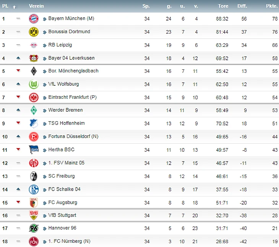Sort by the Verein column header
The width and height of the screenshot is (279, 247).
click(36, 6)
